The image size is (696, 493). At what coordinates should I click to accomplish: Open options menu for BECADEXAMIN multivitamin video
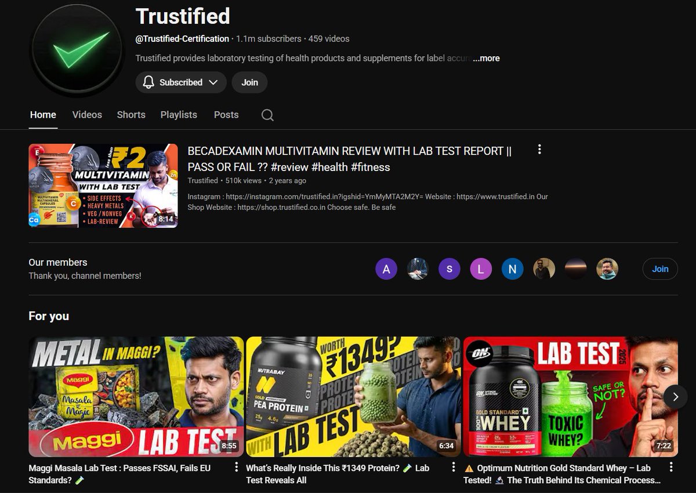click(539, 150)
